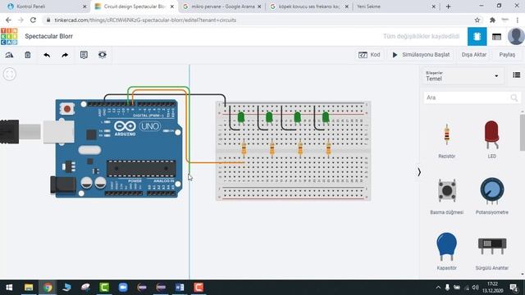The image size is (525, 295).
Task: Open a new browser tab
Action: [448, 7]
